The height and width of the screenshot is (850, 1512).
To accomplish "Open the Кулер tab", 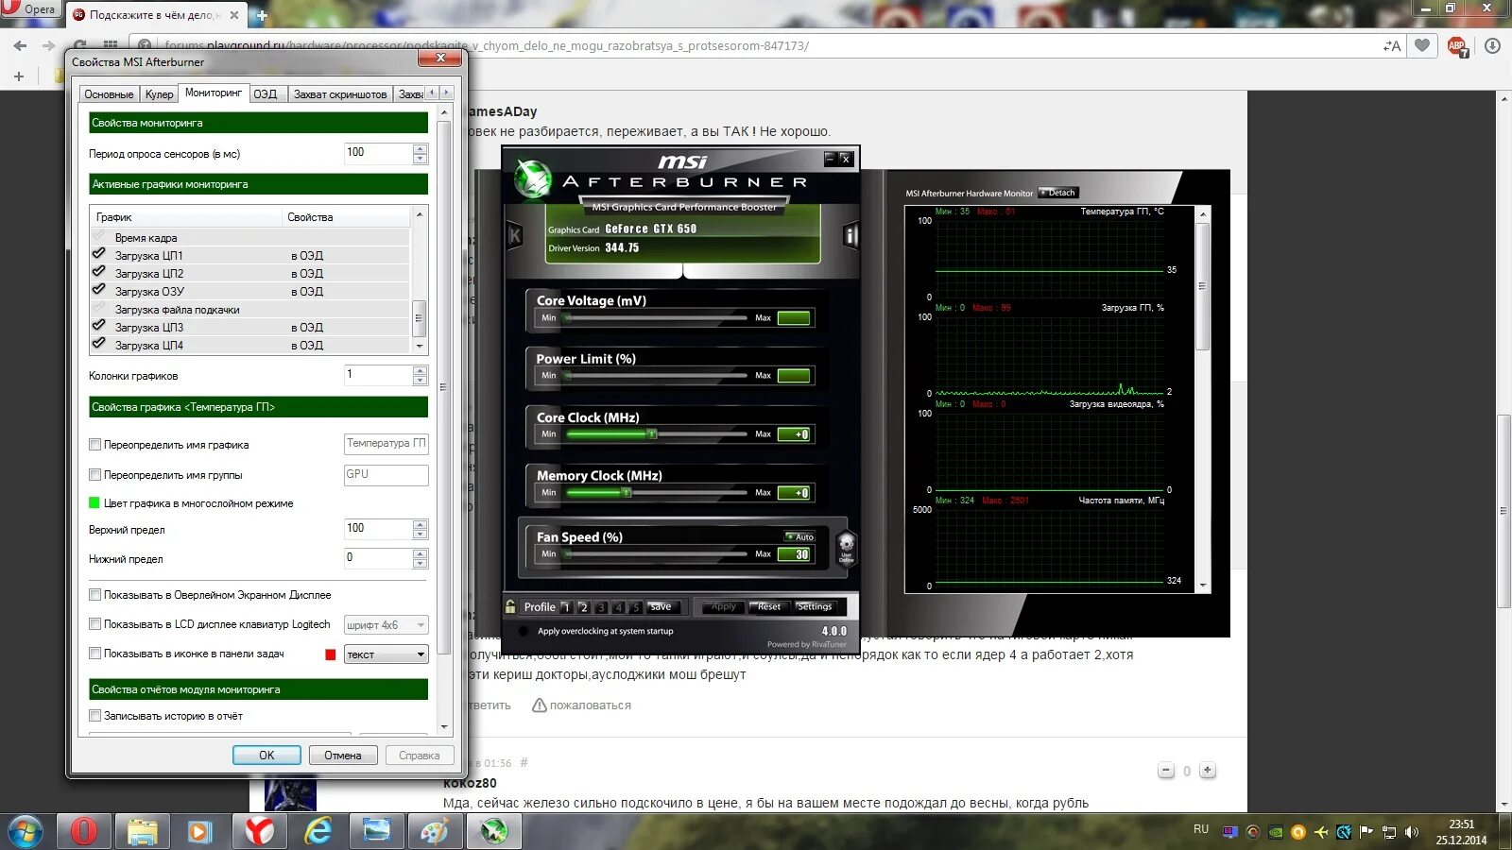I will coord(159,94).
